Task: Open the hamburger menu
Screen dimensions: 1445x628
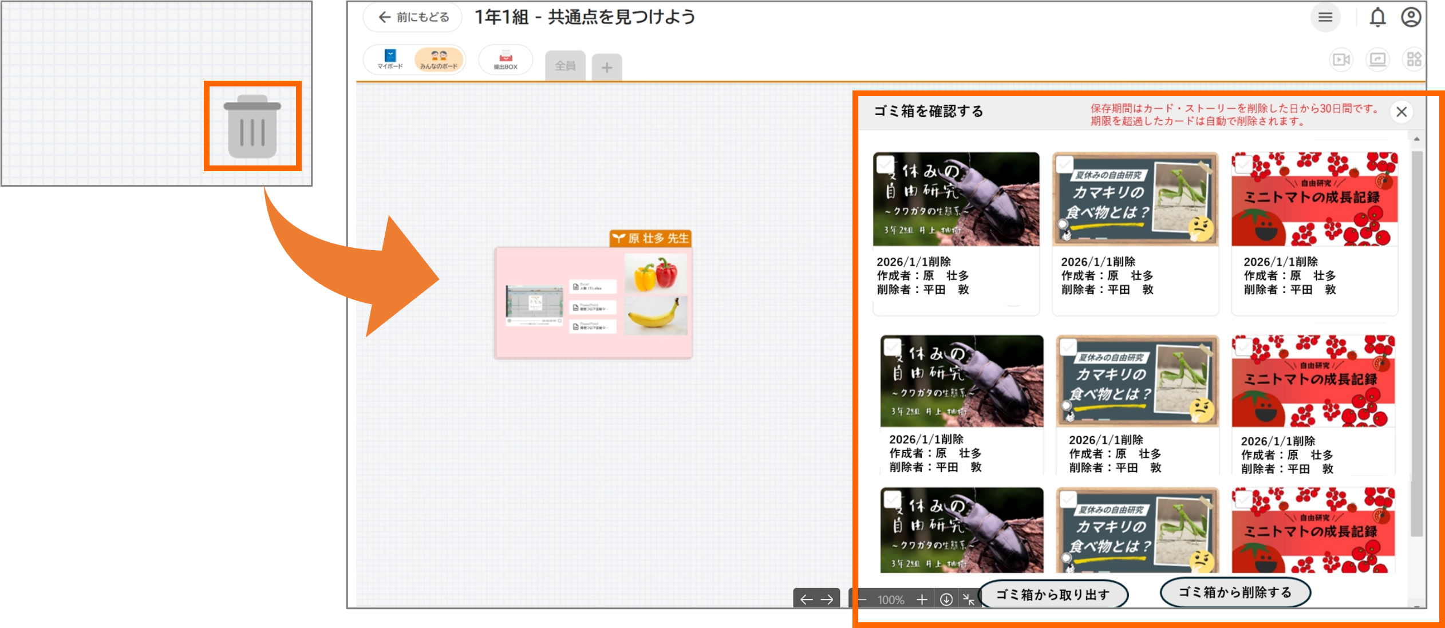Action: coord(1325,17)
